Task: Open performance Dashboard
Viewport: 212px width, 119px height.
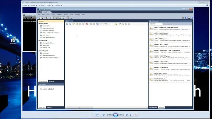Action: coord(46,53)
